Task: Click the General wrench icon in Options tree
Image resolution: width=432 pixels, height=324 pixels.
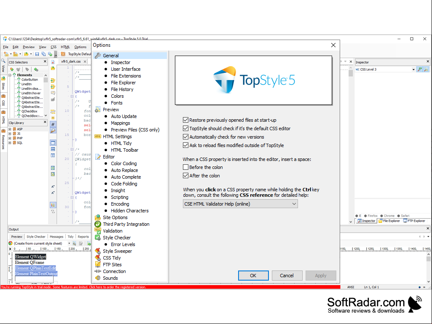Action: 97,56
